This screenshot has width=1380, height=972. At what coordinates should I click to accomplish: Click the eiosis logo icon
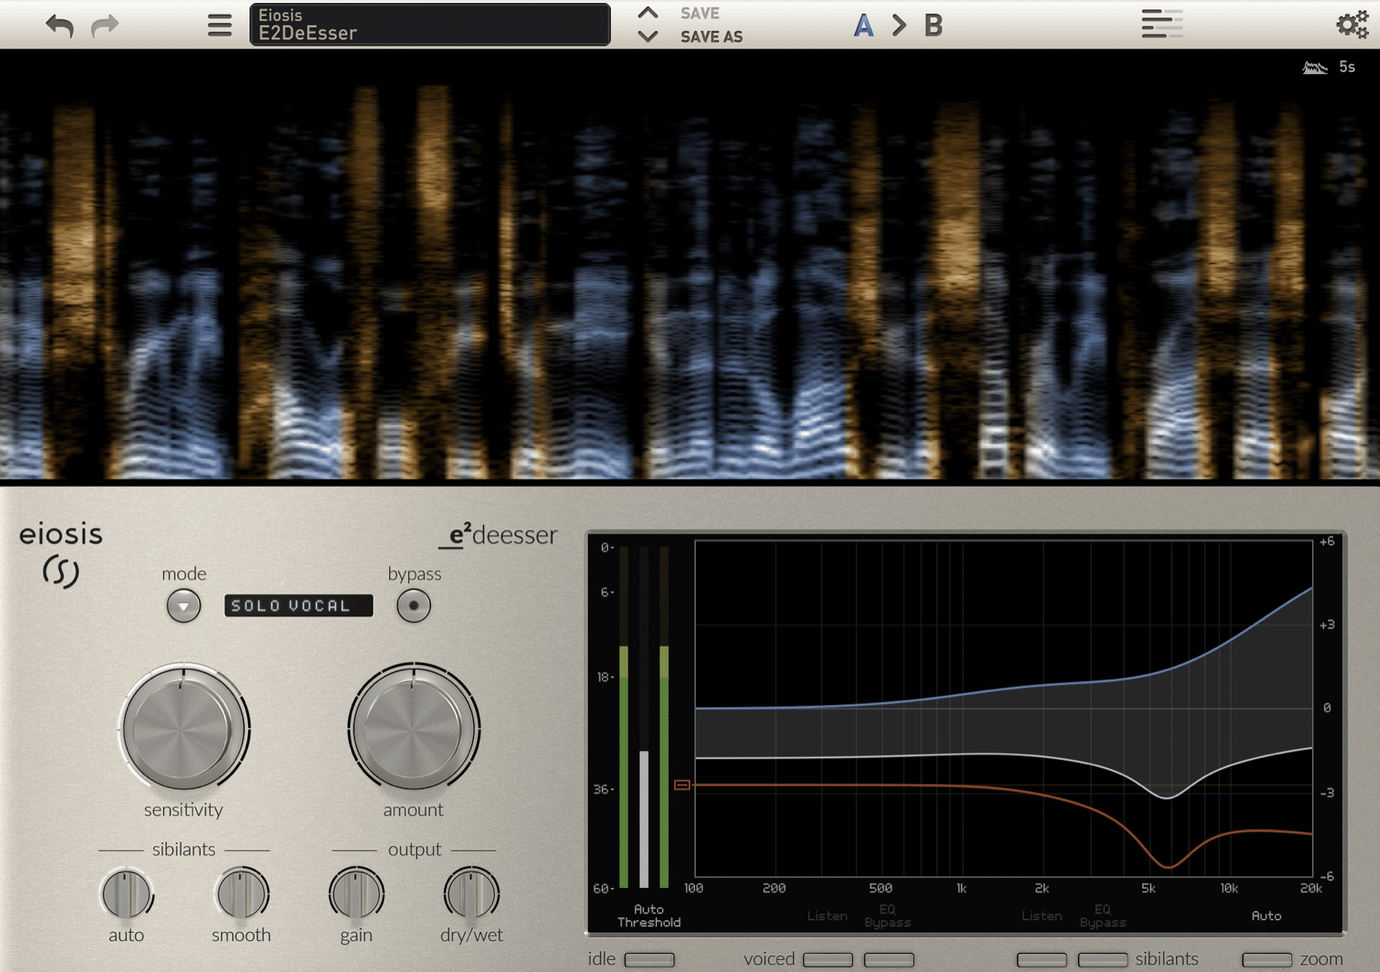61,571
